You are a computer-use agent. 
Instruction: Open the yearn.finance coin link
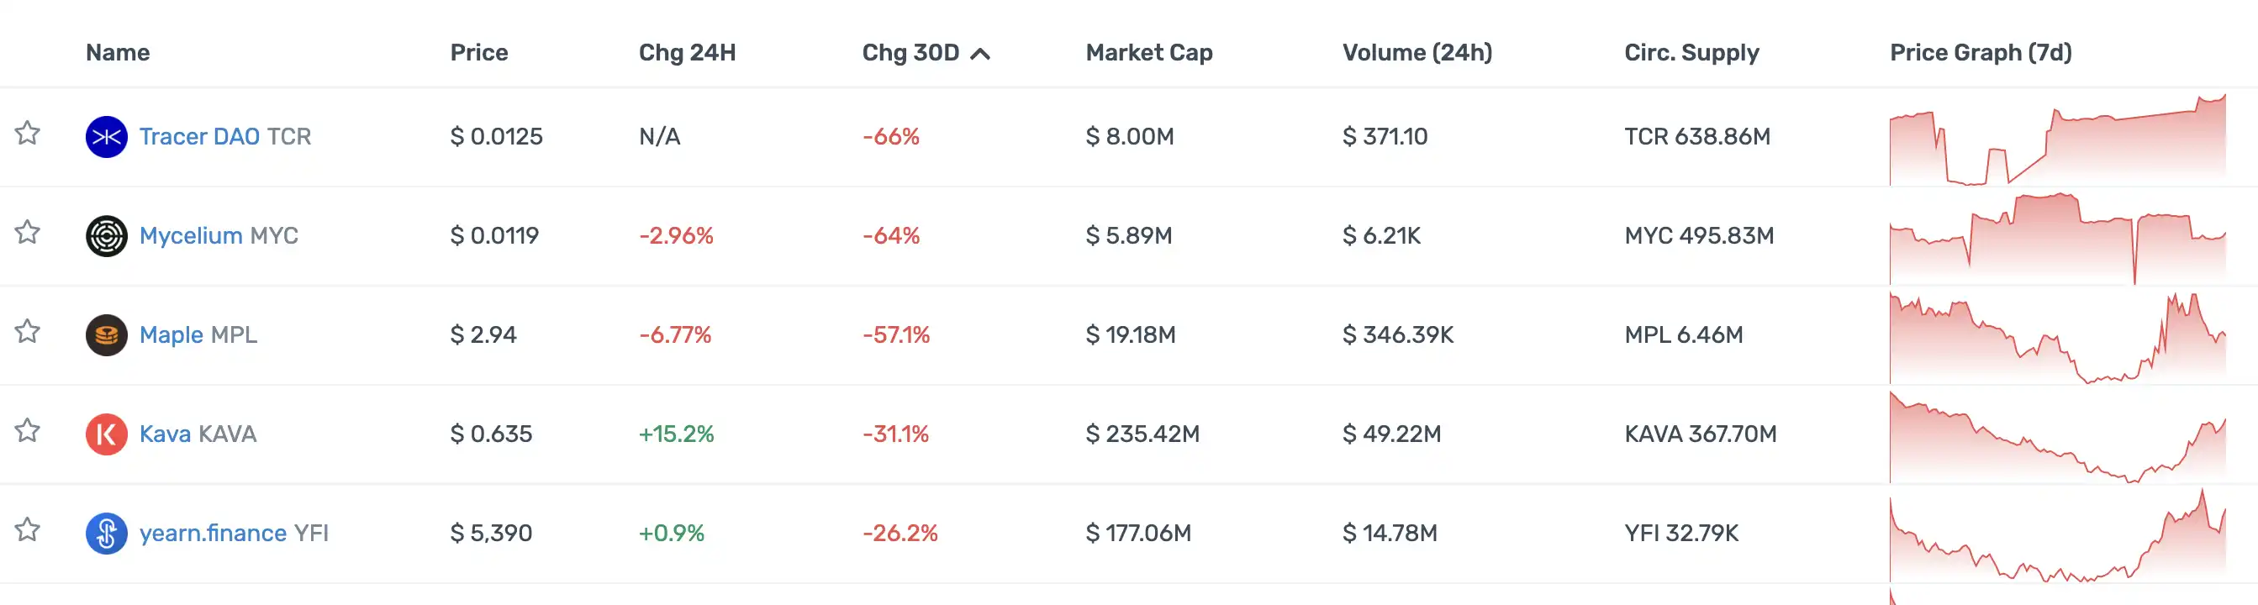tap(212, 534)
